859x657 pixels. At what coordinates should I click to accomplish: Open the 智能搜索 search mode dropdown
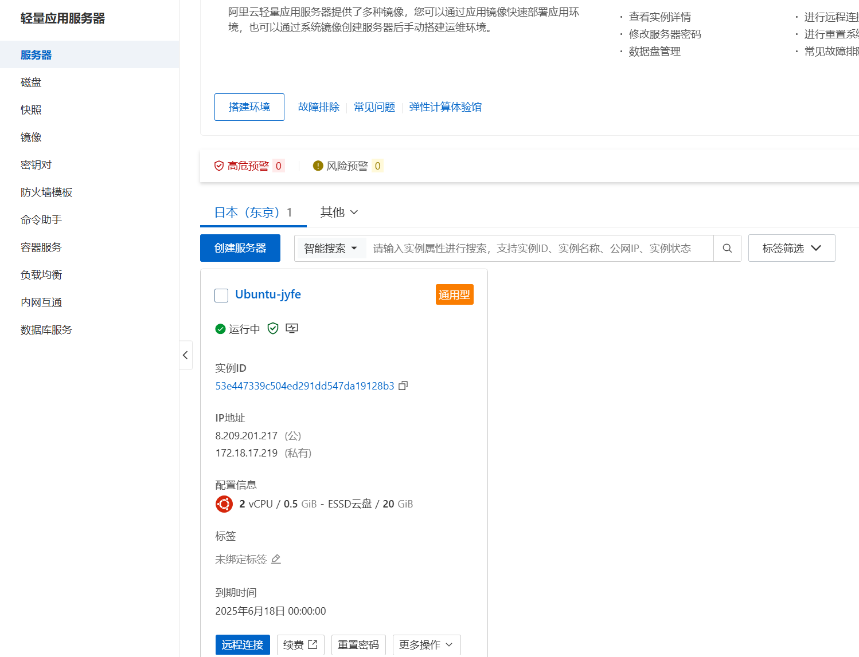click(330, 248)
